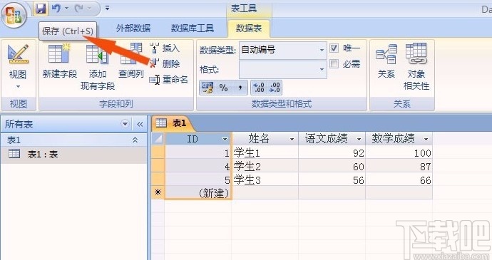Click decrease decimal places icon

tap(275, 88)
